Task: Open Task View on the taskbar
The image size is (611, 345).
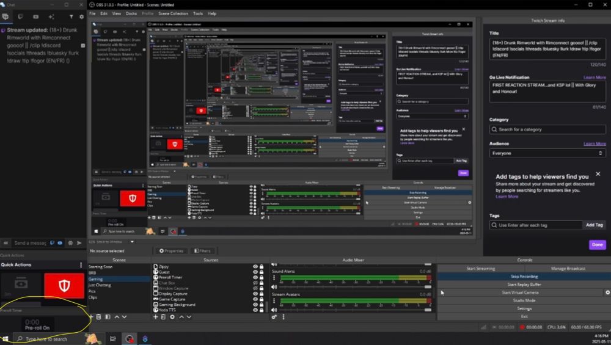Action: (x=112, y=339)
